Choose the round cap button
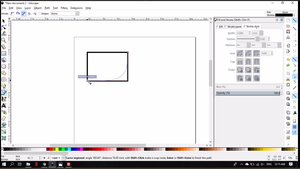Screen dimensions: 300x169 248,62
